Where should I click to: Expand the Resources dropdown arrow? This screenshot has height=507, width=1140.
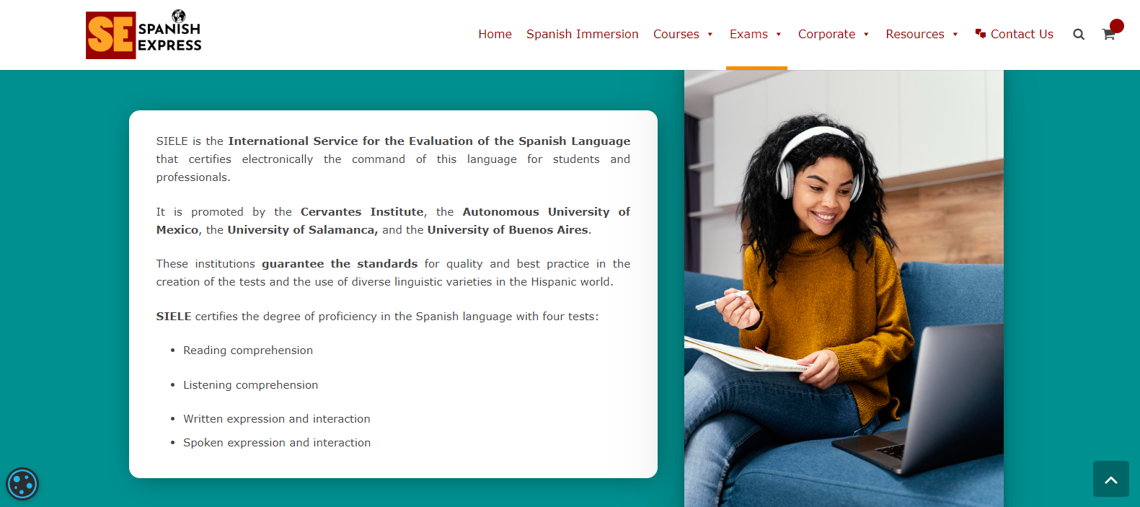955,35
